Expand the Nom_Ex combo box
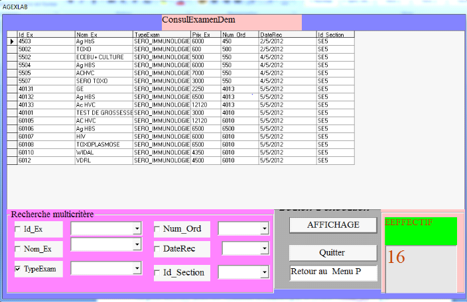Image resolution: width=467 pixels, height=302 pixels. point(137,245)
